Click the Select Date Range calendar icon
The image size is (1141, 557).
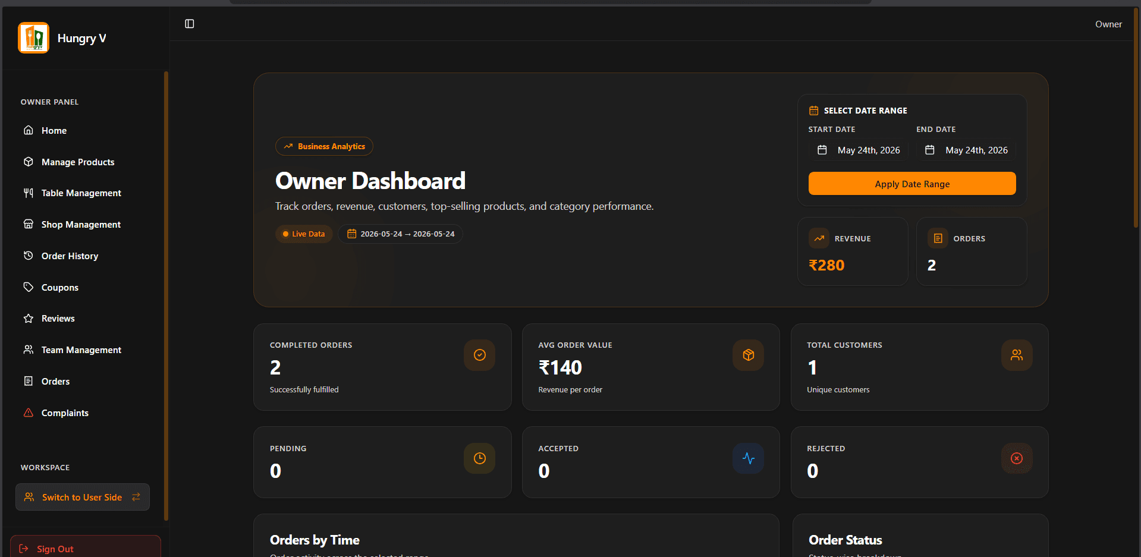(813, 111)
